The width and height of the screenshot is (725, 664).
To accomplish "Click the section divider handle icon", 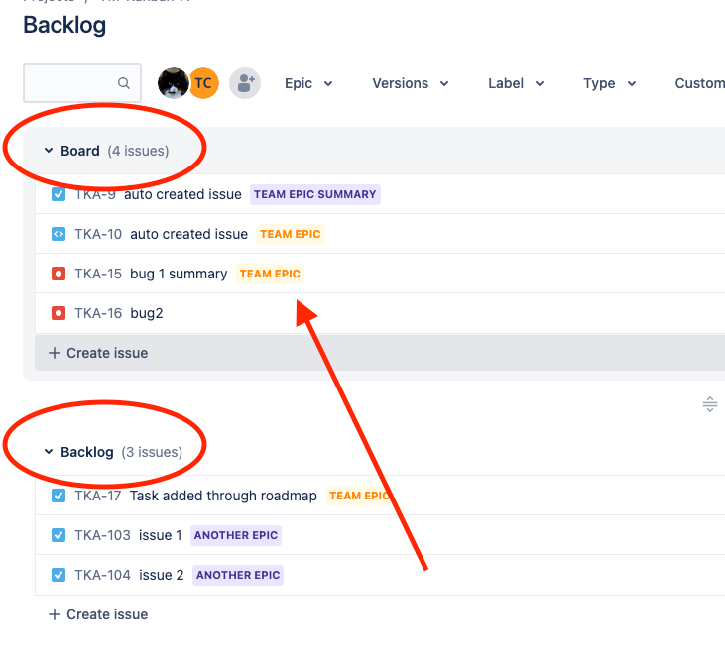I will tap(710, 404).
